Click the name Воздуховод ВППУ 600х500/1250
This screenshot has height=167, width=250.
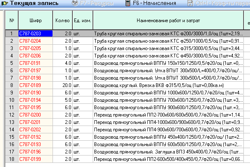click(168, 144)
